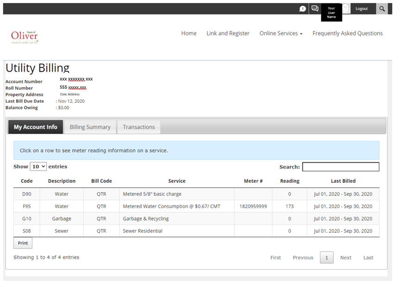Screen dimensions: 393x284
Task: Click Your User Name box
Action: (331, 12)
